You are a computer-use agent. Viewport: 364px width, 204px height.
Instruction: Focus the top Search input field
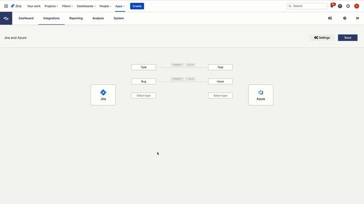pyautogui.click(x=307, y=6)
